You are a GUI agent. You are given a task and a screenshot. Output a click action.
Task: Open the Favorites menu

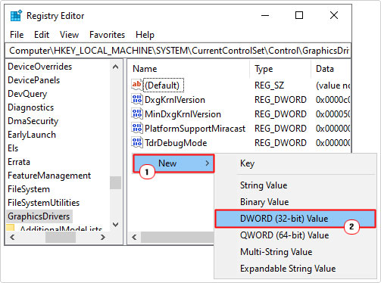tap(107, 35)
